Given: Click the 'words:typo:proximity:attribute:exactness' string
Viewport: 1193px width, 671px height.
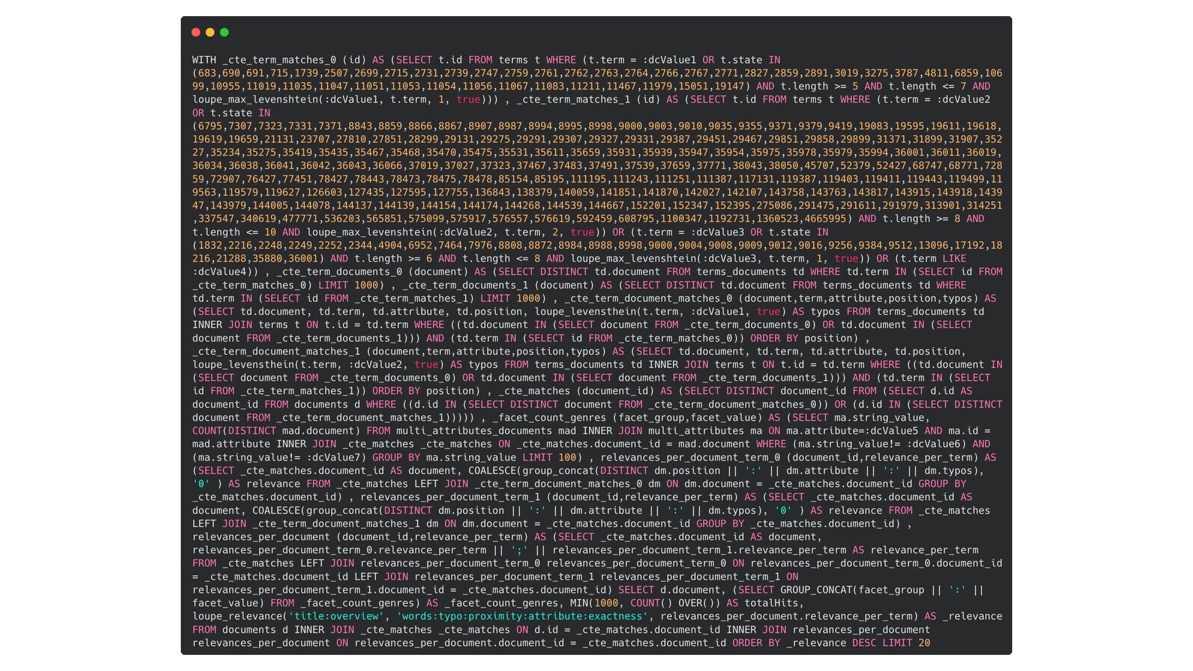Looking at the screenshot, I should [x=522, y=616].
